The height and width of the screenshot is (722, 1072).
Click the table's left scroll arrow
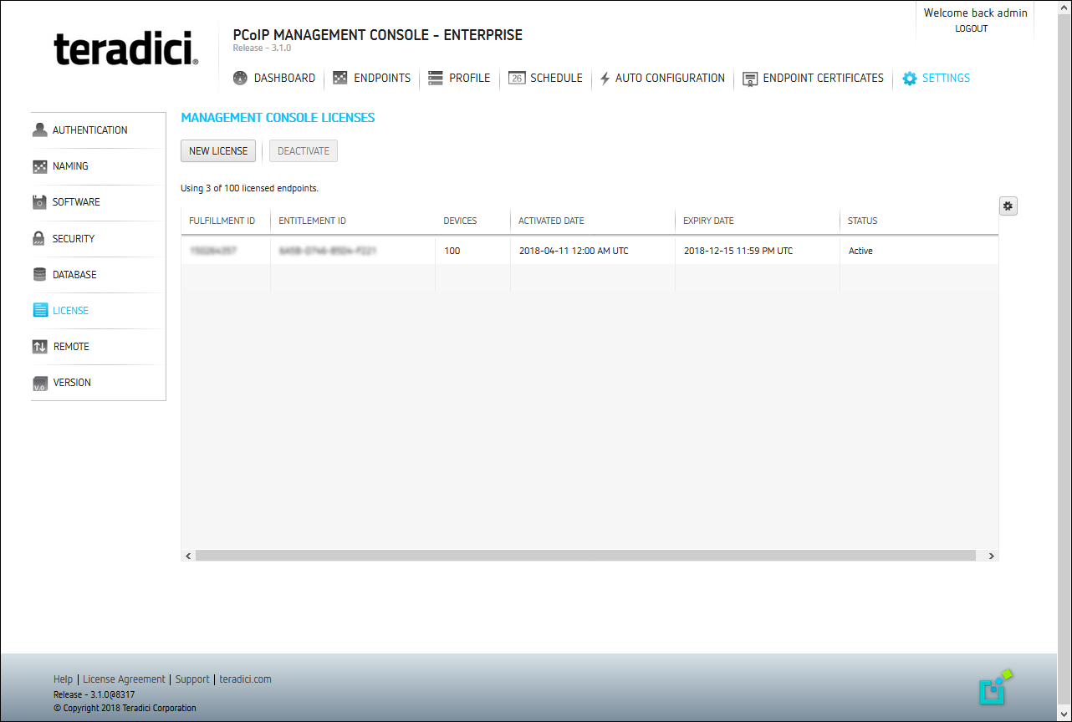(188, 556)
